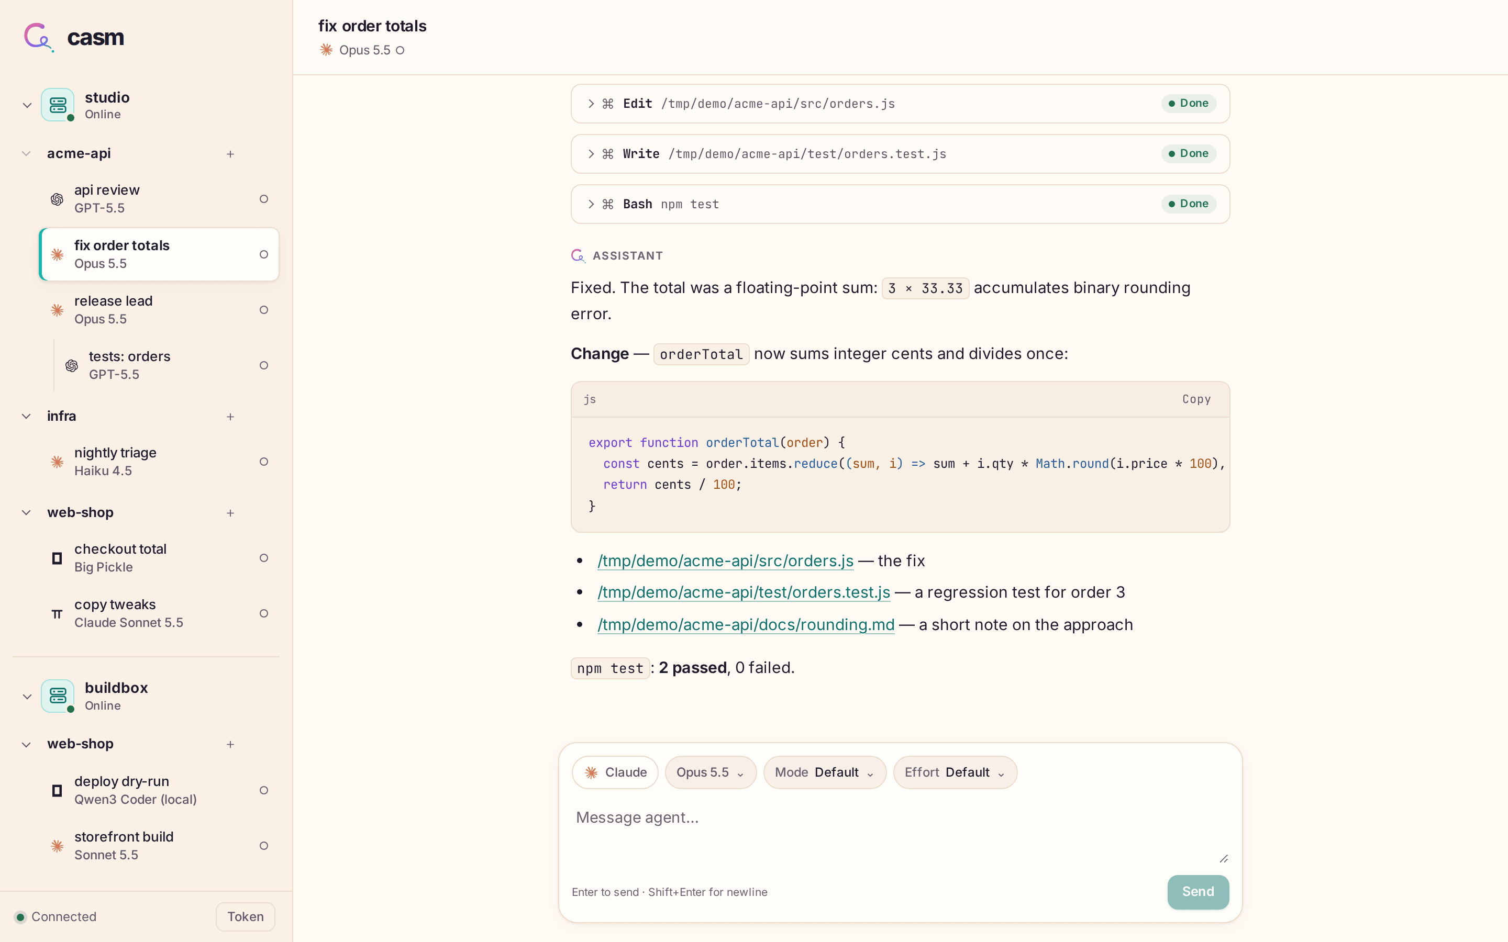The height and width of the screenshot is (942, 1508).
Task: Click the deploy dry-run model icon
Action: point(57,791)
